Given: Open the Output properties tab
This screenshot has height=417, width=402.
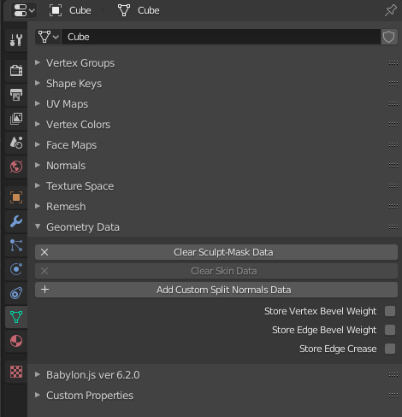Looking at the screenshot, I should point(16,95).
